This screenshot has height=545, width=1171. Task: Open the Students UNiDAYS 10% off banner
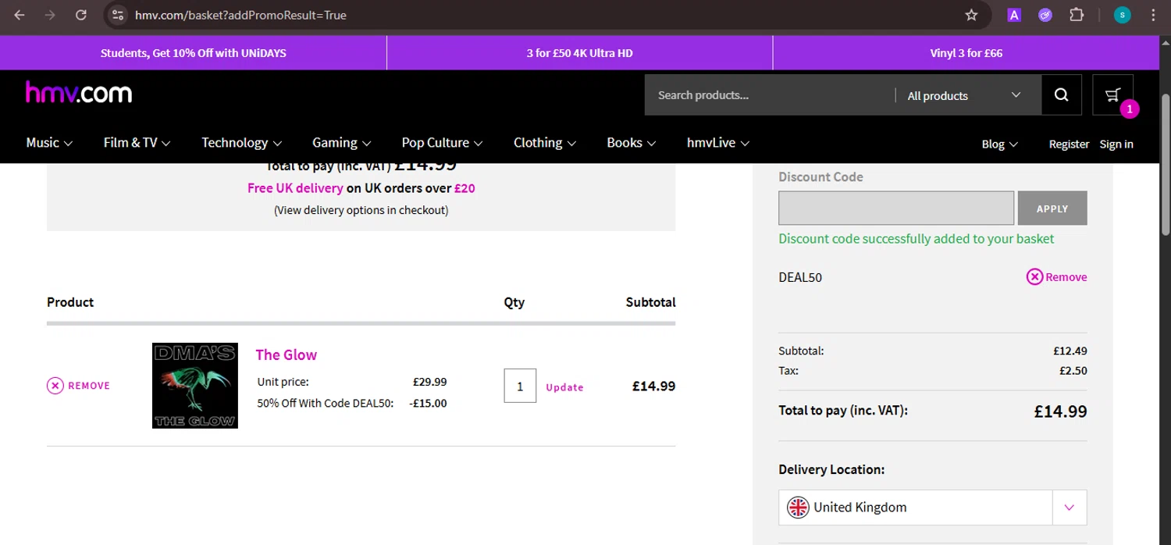tap(194, 53)
